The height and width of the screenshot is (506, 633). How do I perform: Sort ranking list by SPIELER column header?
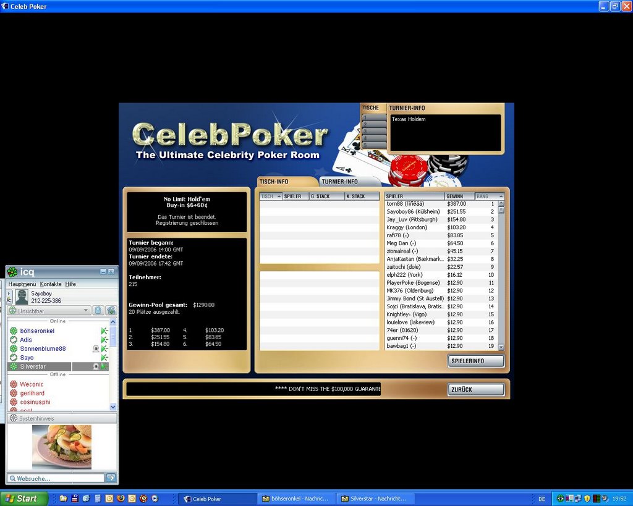pos(415,196)
